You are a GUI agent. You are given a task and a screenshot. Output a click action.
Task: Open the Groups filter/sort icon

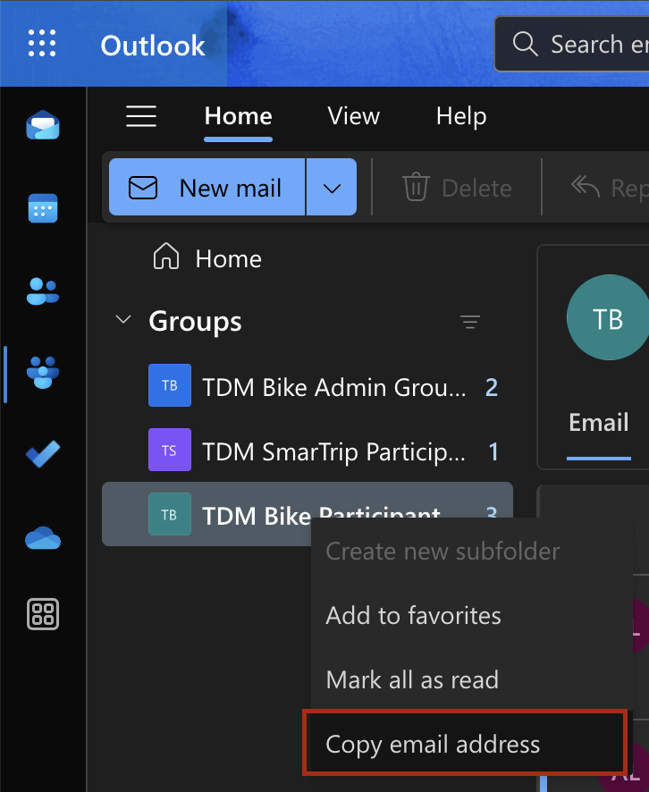[x=469, y=321]
